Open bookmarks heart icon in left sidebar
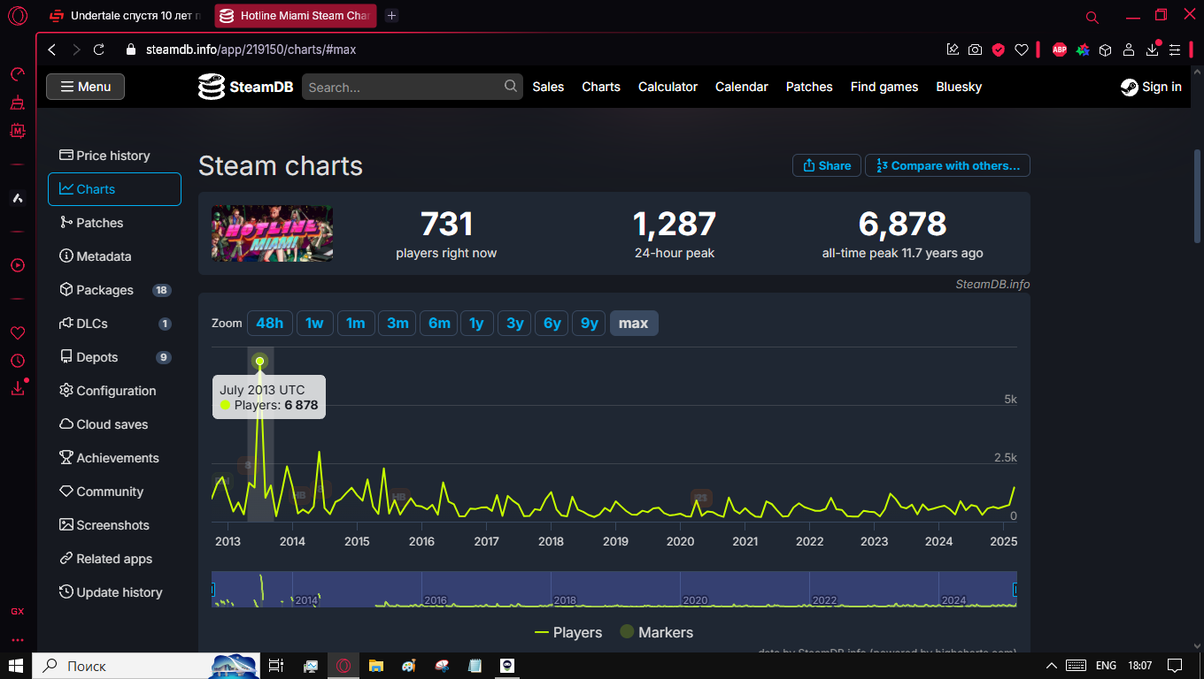1204x679 pixels. [x=18, y=333]
